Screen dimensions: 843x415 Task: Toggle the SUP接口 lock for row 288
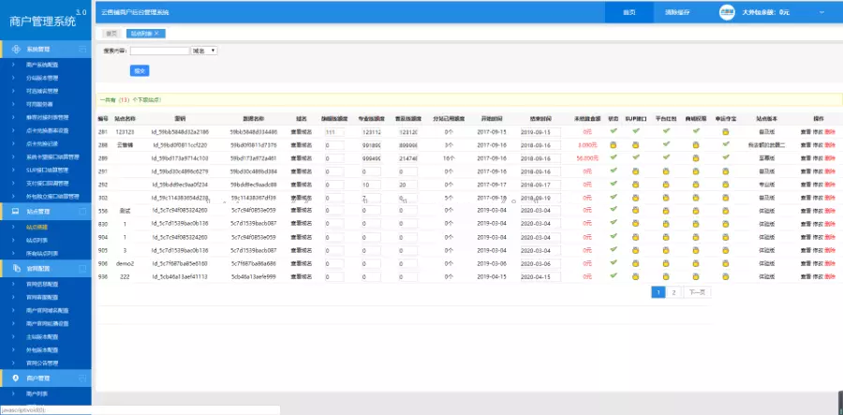click(x=635, y=144)
